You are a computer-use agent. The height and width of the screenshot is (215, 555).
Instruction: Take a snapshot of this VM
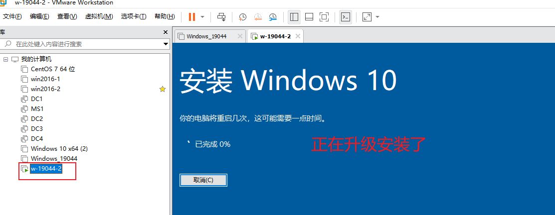[242, 17]
